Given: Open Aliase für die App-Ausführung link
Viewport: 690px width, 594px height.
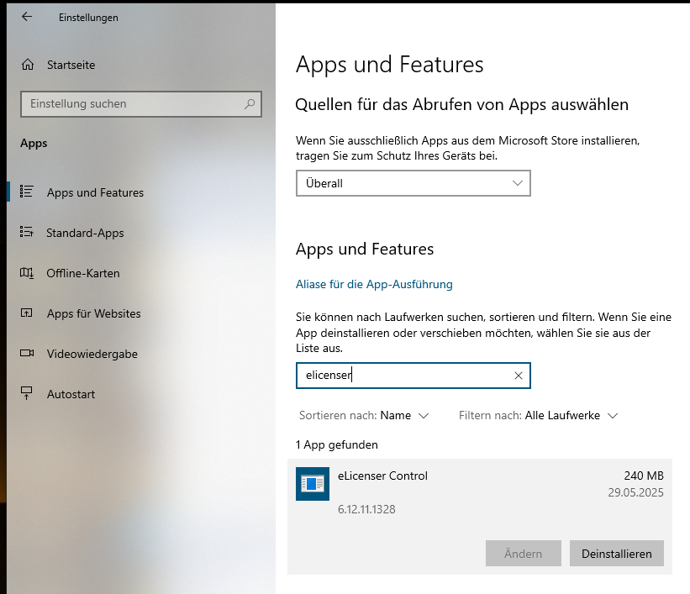Looking at the screenshot, I should (x=374, y=284).
